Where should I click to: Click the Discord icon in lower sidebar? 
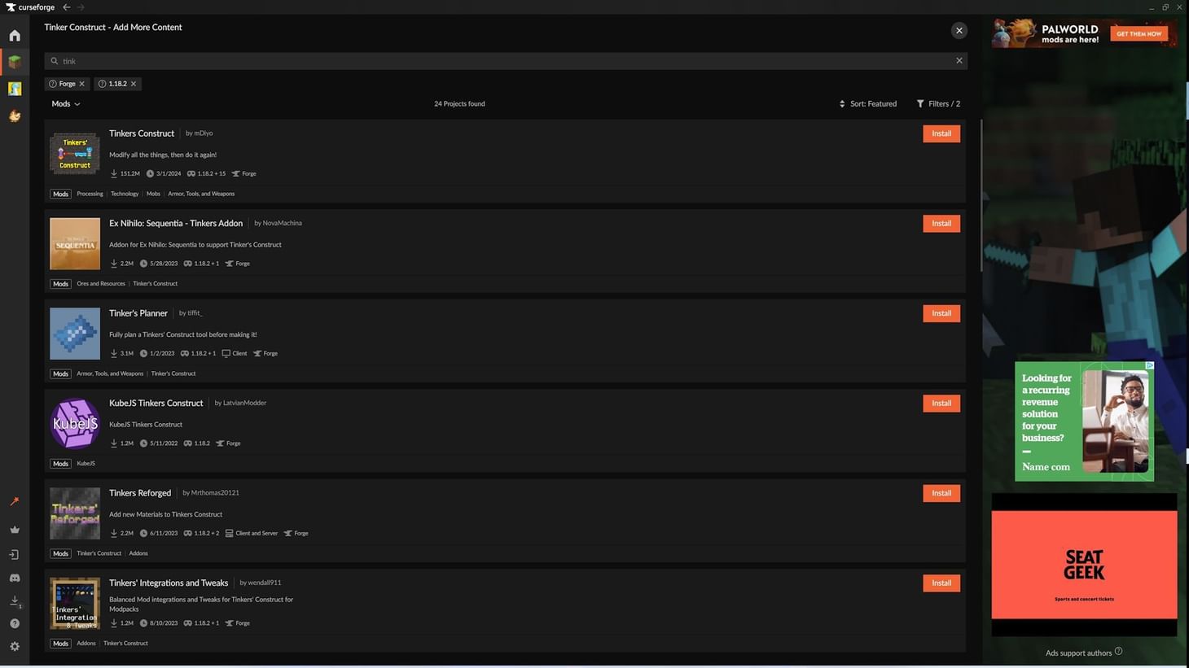[x=14, y=577]
